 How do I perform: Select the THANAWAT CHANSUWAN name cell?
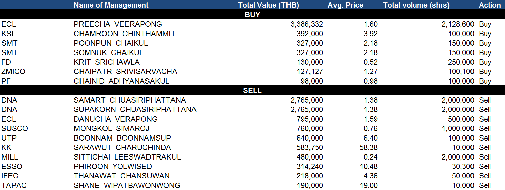click(x=122, y=176)
